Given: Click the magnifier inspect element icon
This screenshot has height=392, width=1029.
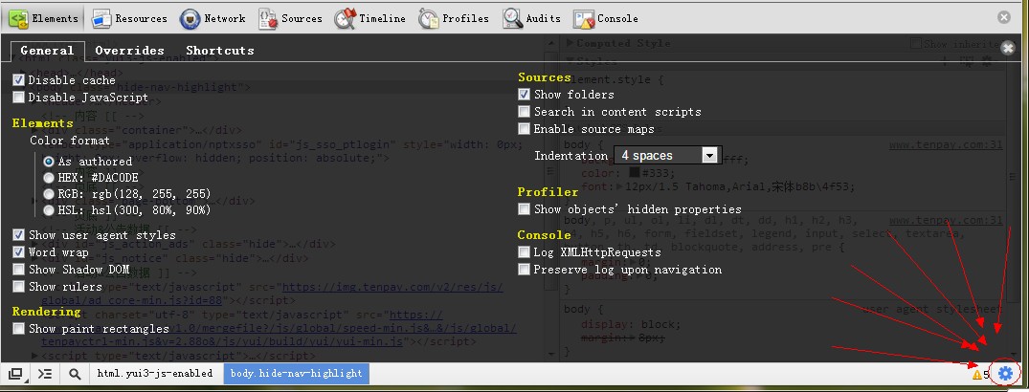Looking at the screenshot, I should coord(75,374).
